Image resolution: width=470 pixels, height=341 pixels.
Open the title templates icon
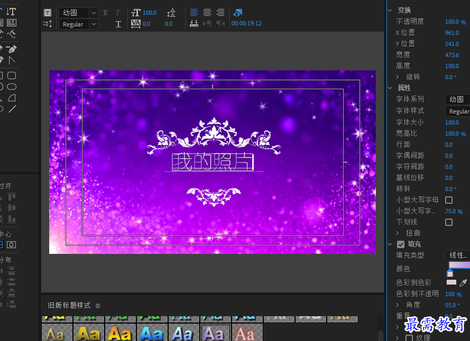[48, 13]
